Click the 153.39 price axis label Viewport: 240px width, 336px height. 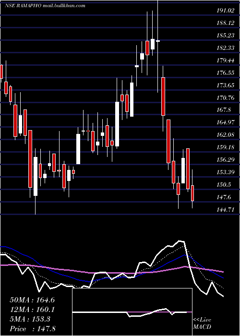click(225, 172)
